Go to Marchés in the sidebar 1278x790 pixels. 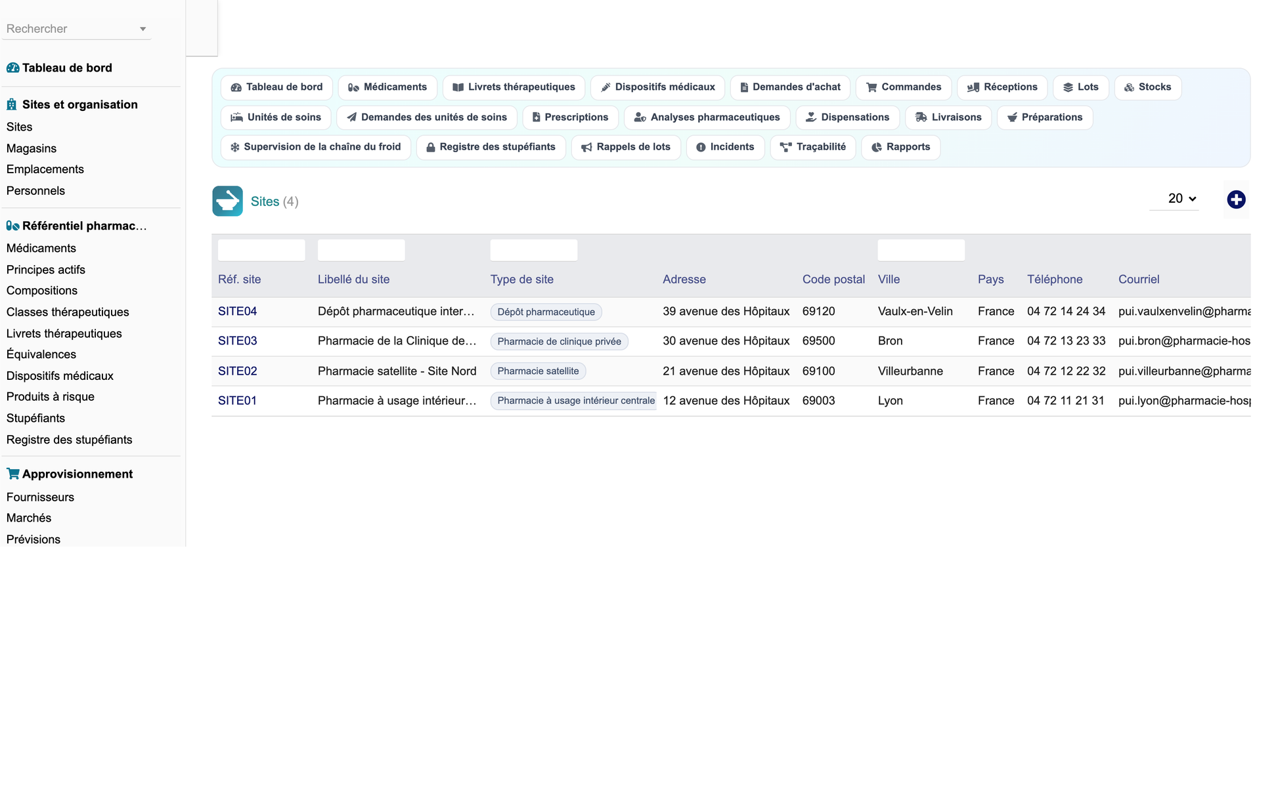point(29,518)
